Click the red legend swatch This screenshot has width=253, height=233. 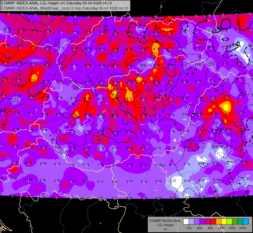coord(213,222)
